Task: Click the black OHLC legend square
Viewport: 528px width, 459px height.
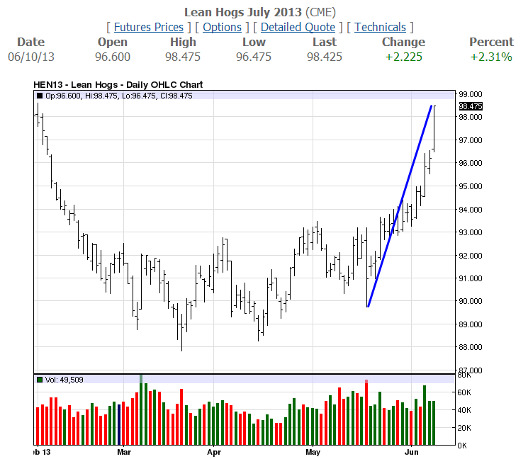Action: click(x=40, y=96)
